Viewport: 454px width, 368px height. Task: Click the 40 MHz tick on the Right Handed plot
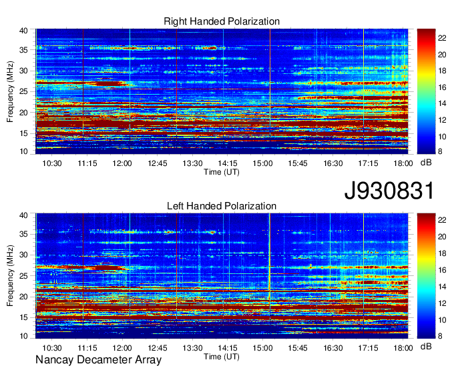[x=23, y=31]
